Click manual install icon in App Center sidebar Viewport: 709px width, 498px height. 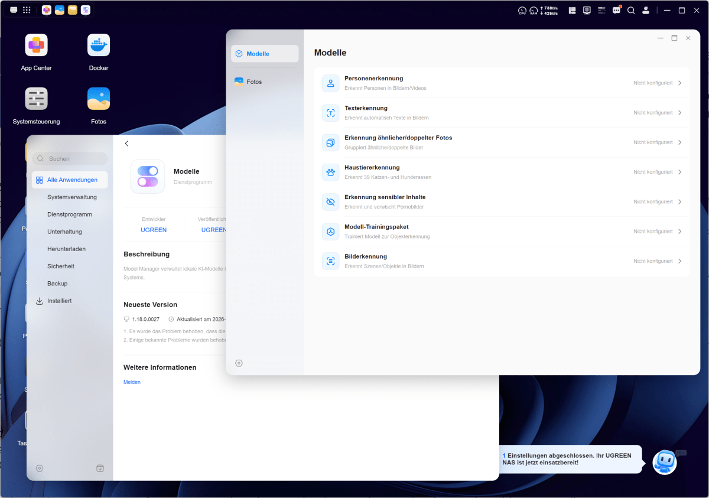[x=100, y=468]
